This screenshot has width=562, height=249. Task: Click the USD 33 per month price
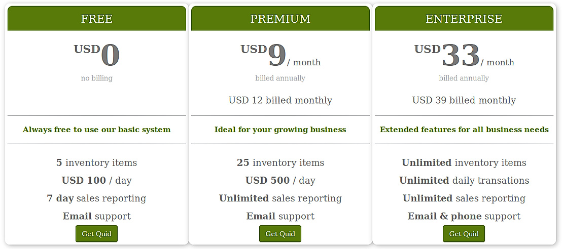(464, 56)
